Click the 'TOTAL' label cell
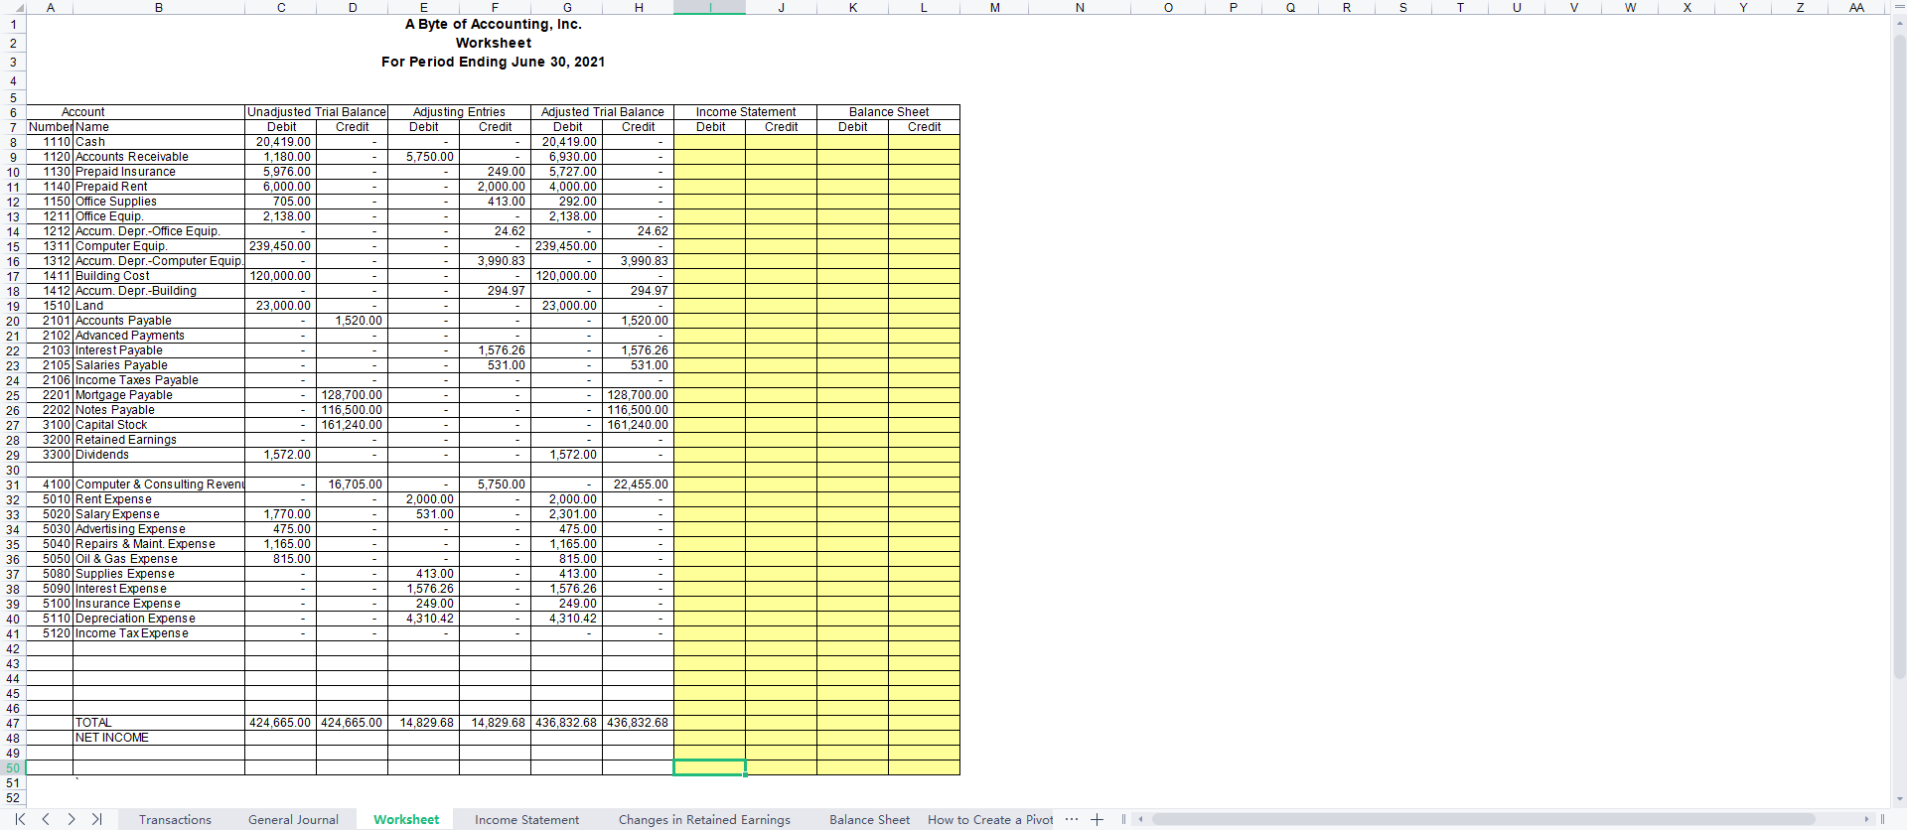1907x830 pixels. coord(159,723)
